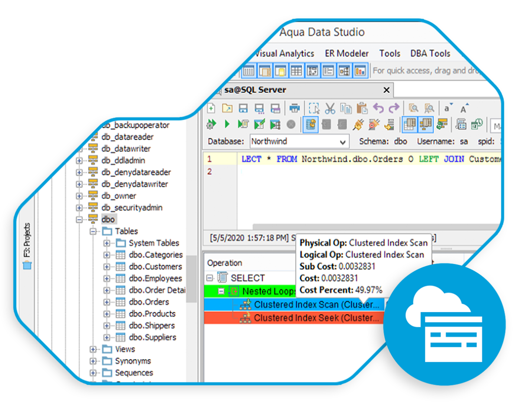Click the Clustered Index Seek icon
Viewport: 520px width, 402px height.
pyautogui.click(x=246, y=318)
